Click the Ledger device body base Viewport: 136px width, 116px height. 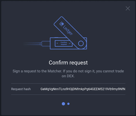pos(68,44)
